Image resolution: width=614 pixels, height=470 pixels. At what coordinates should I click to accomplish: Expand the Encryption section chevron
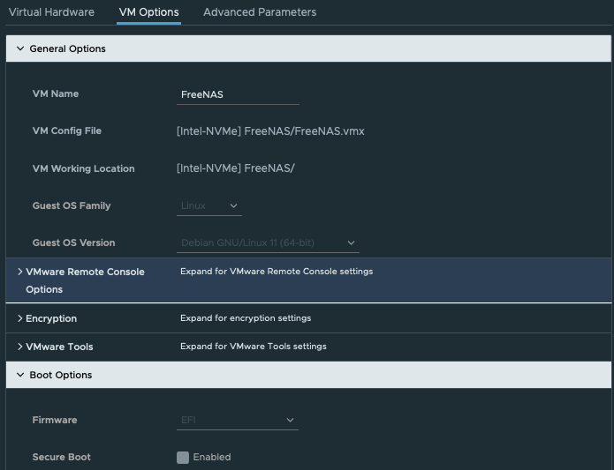pyautogui.click(x=20, y=318)
